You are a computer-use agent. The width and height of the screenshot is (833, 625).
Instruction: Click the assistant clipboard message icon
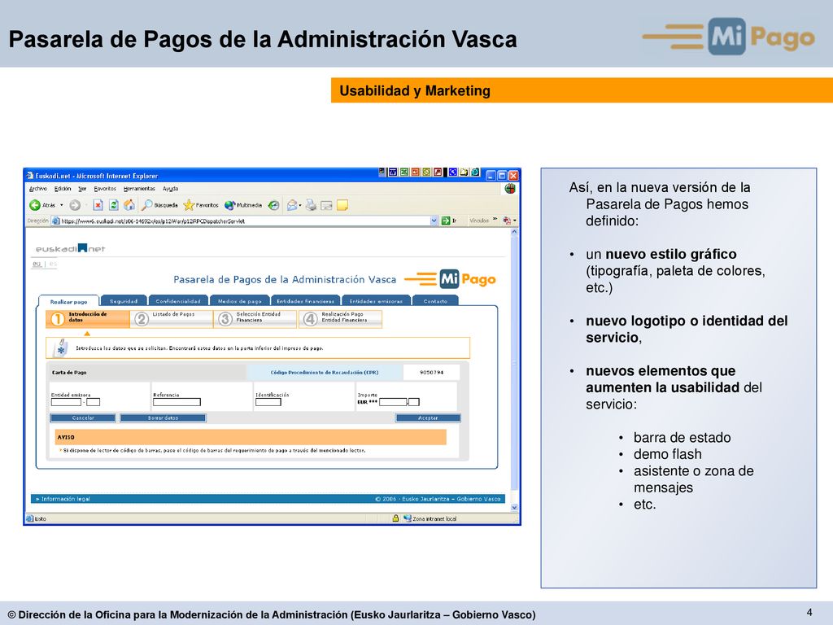click(x=61, y=347)
